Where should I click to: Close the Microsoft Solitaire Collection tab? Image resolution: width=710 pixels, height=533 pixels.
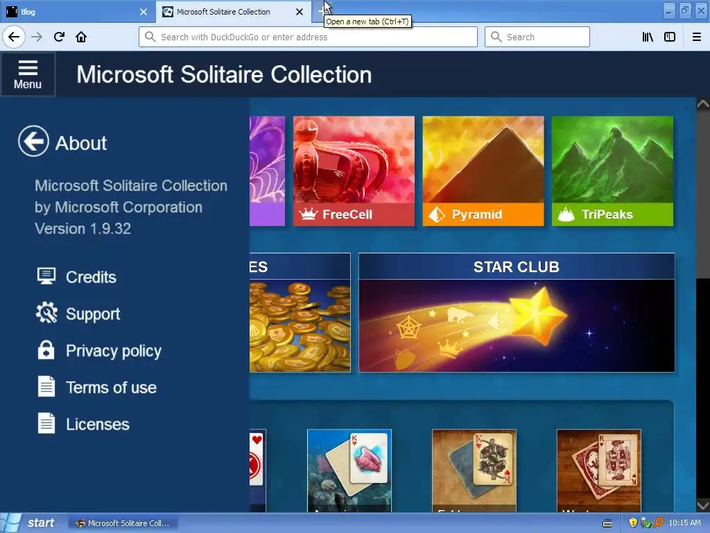click(300, 12)
